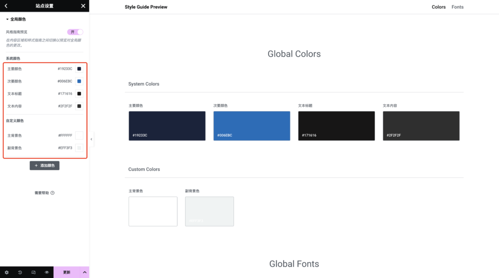Select the 文本标题 preview card #171616
Screen dimensions: 499x278
336,126
